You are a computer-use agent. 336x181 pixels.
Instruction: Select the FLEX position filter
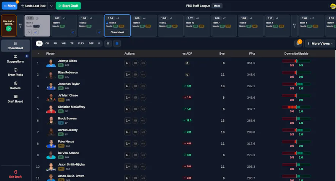pyautogui.click(x=81, y=44)
